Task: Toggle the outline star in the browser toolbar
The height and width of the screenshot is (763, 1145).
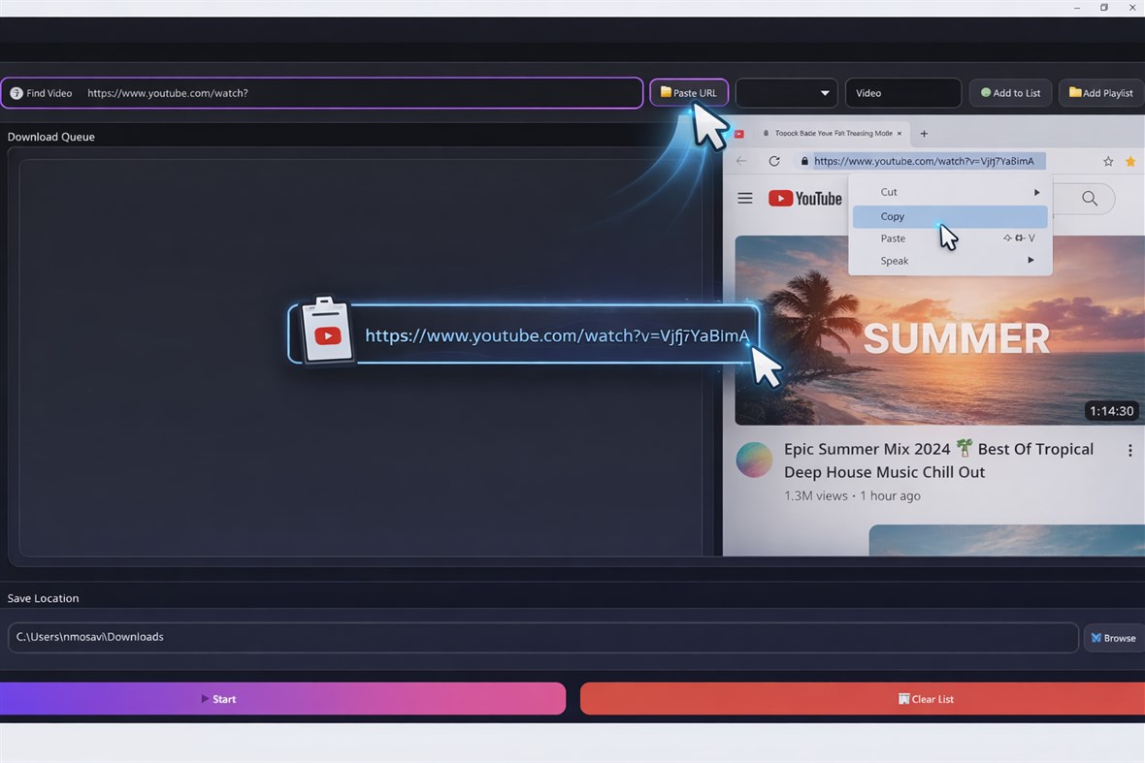Action: (1108, 162)
